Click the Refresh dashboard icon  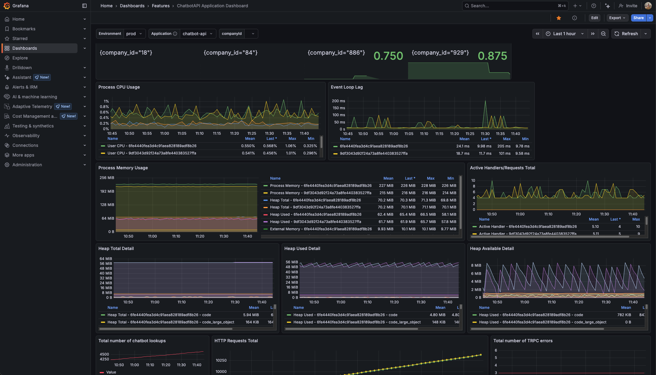[617, 34]
